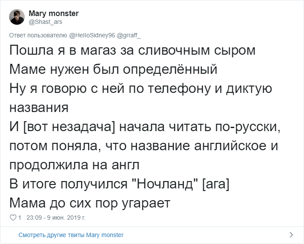Open the @grraff_ mention
Screen dimensions: 304x244
point(129,35)
